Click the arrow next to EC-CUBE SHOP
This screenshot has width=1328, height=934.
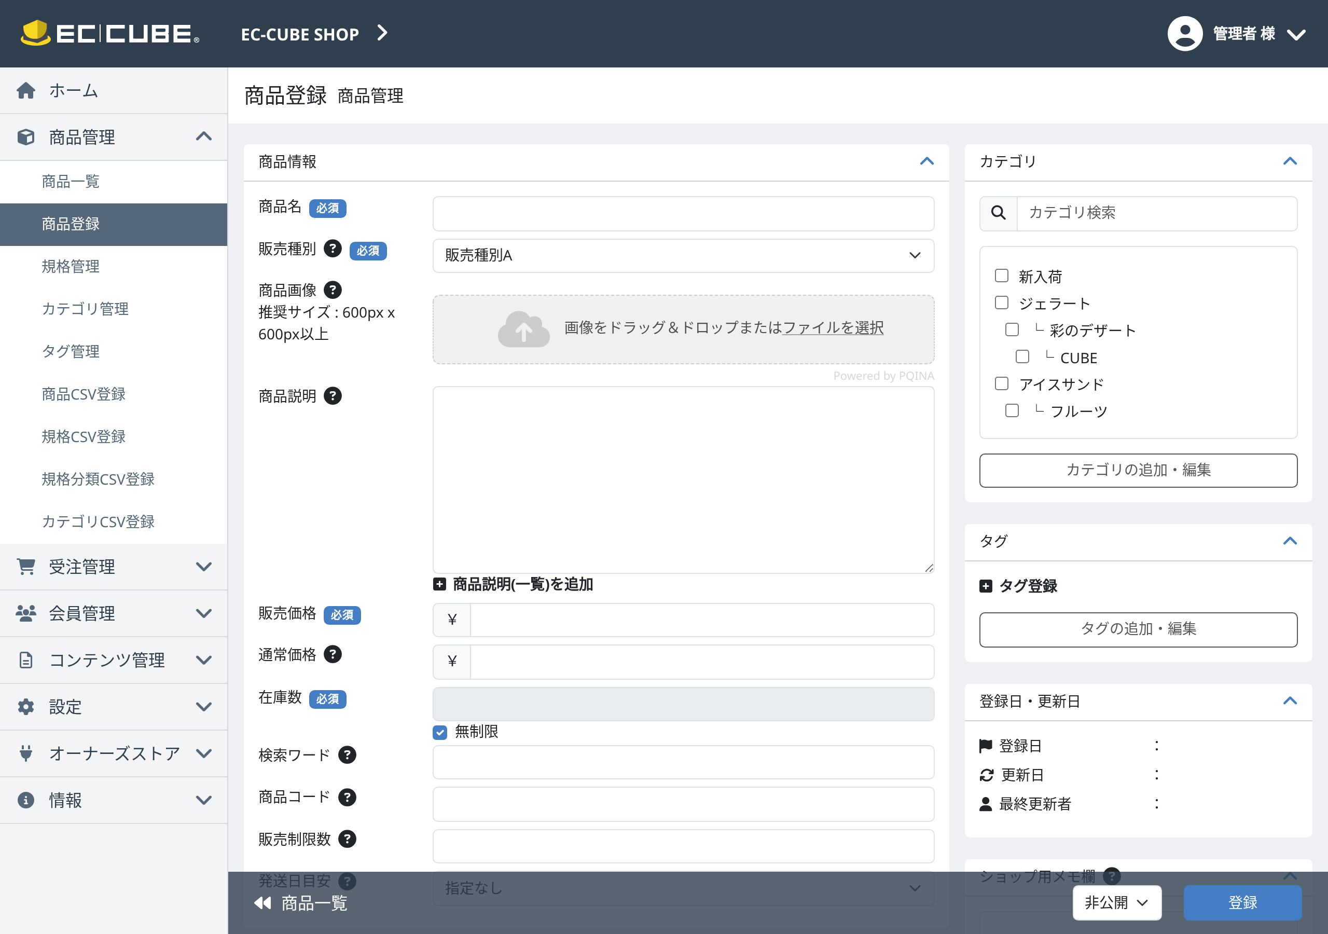click(x=382, y=33)
